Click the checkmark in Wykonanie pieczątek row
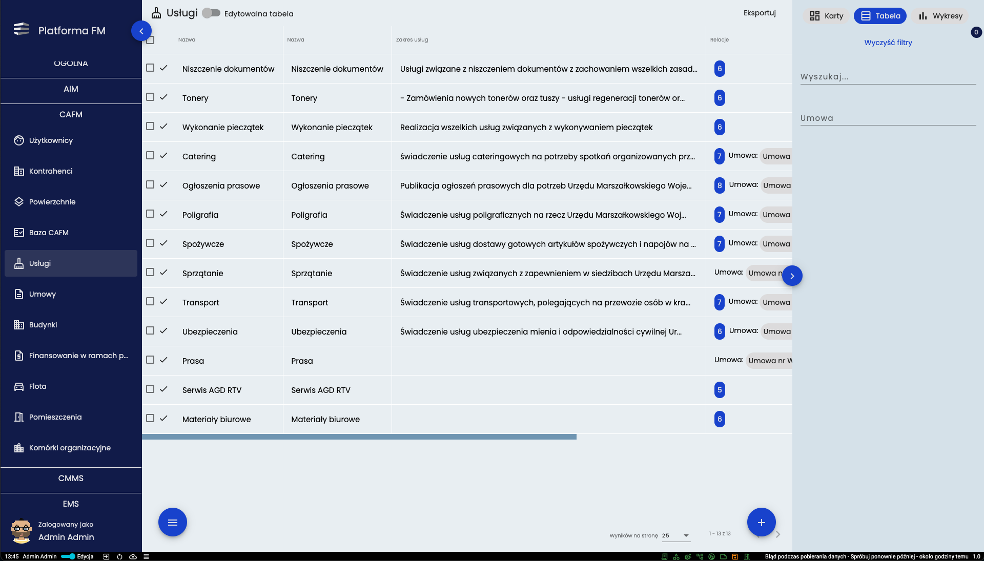Screen dimensions: 984x561 click(163, 126)
